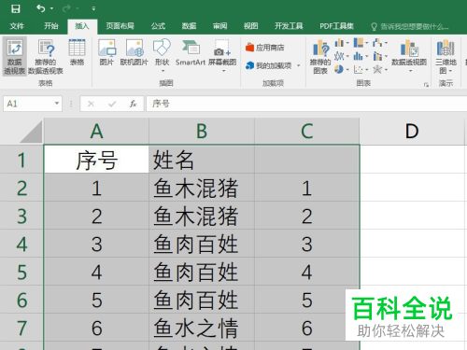The image size is (467, 350).
Task: Open the PDF工具集 tab
Action: point(336,26)
